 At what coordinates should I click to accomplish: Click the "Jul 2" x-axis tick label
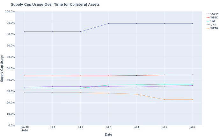(80, 127)
